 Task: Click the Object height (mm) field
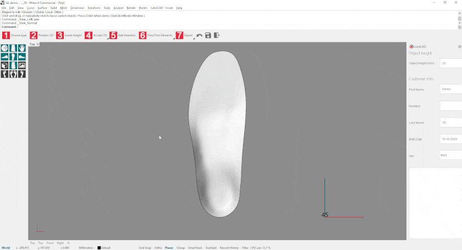(x=450, y=63)
